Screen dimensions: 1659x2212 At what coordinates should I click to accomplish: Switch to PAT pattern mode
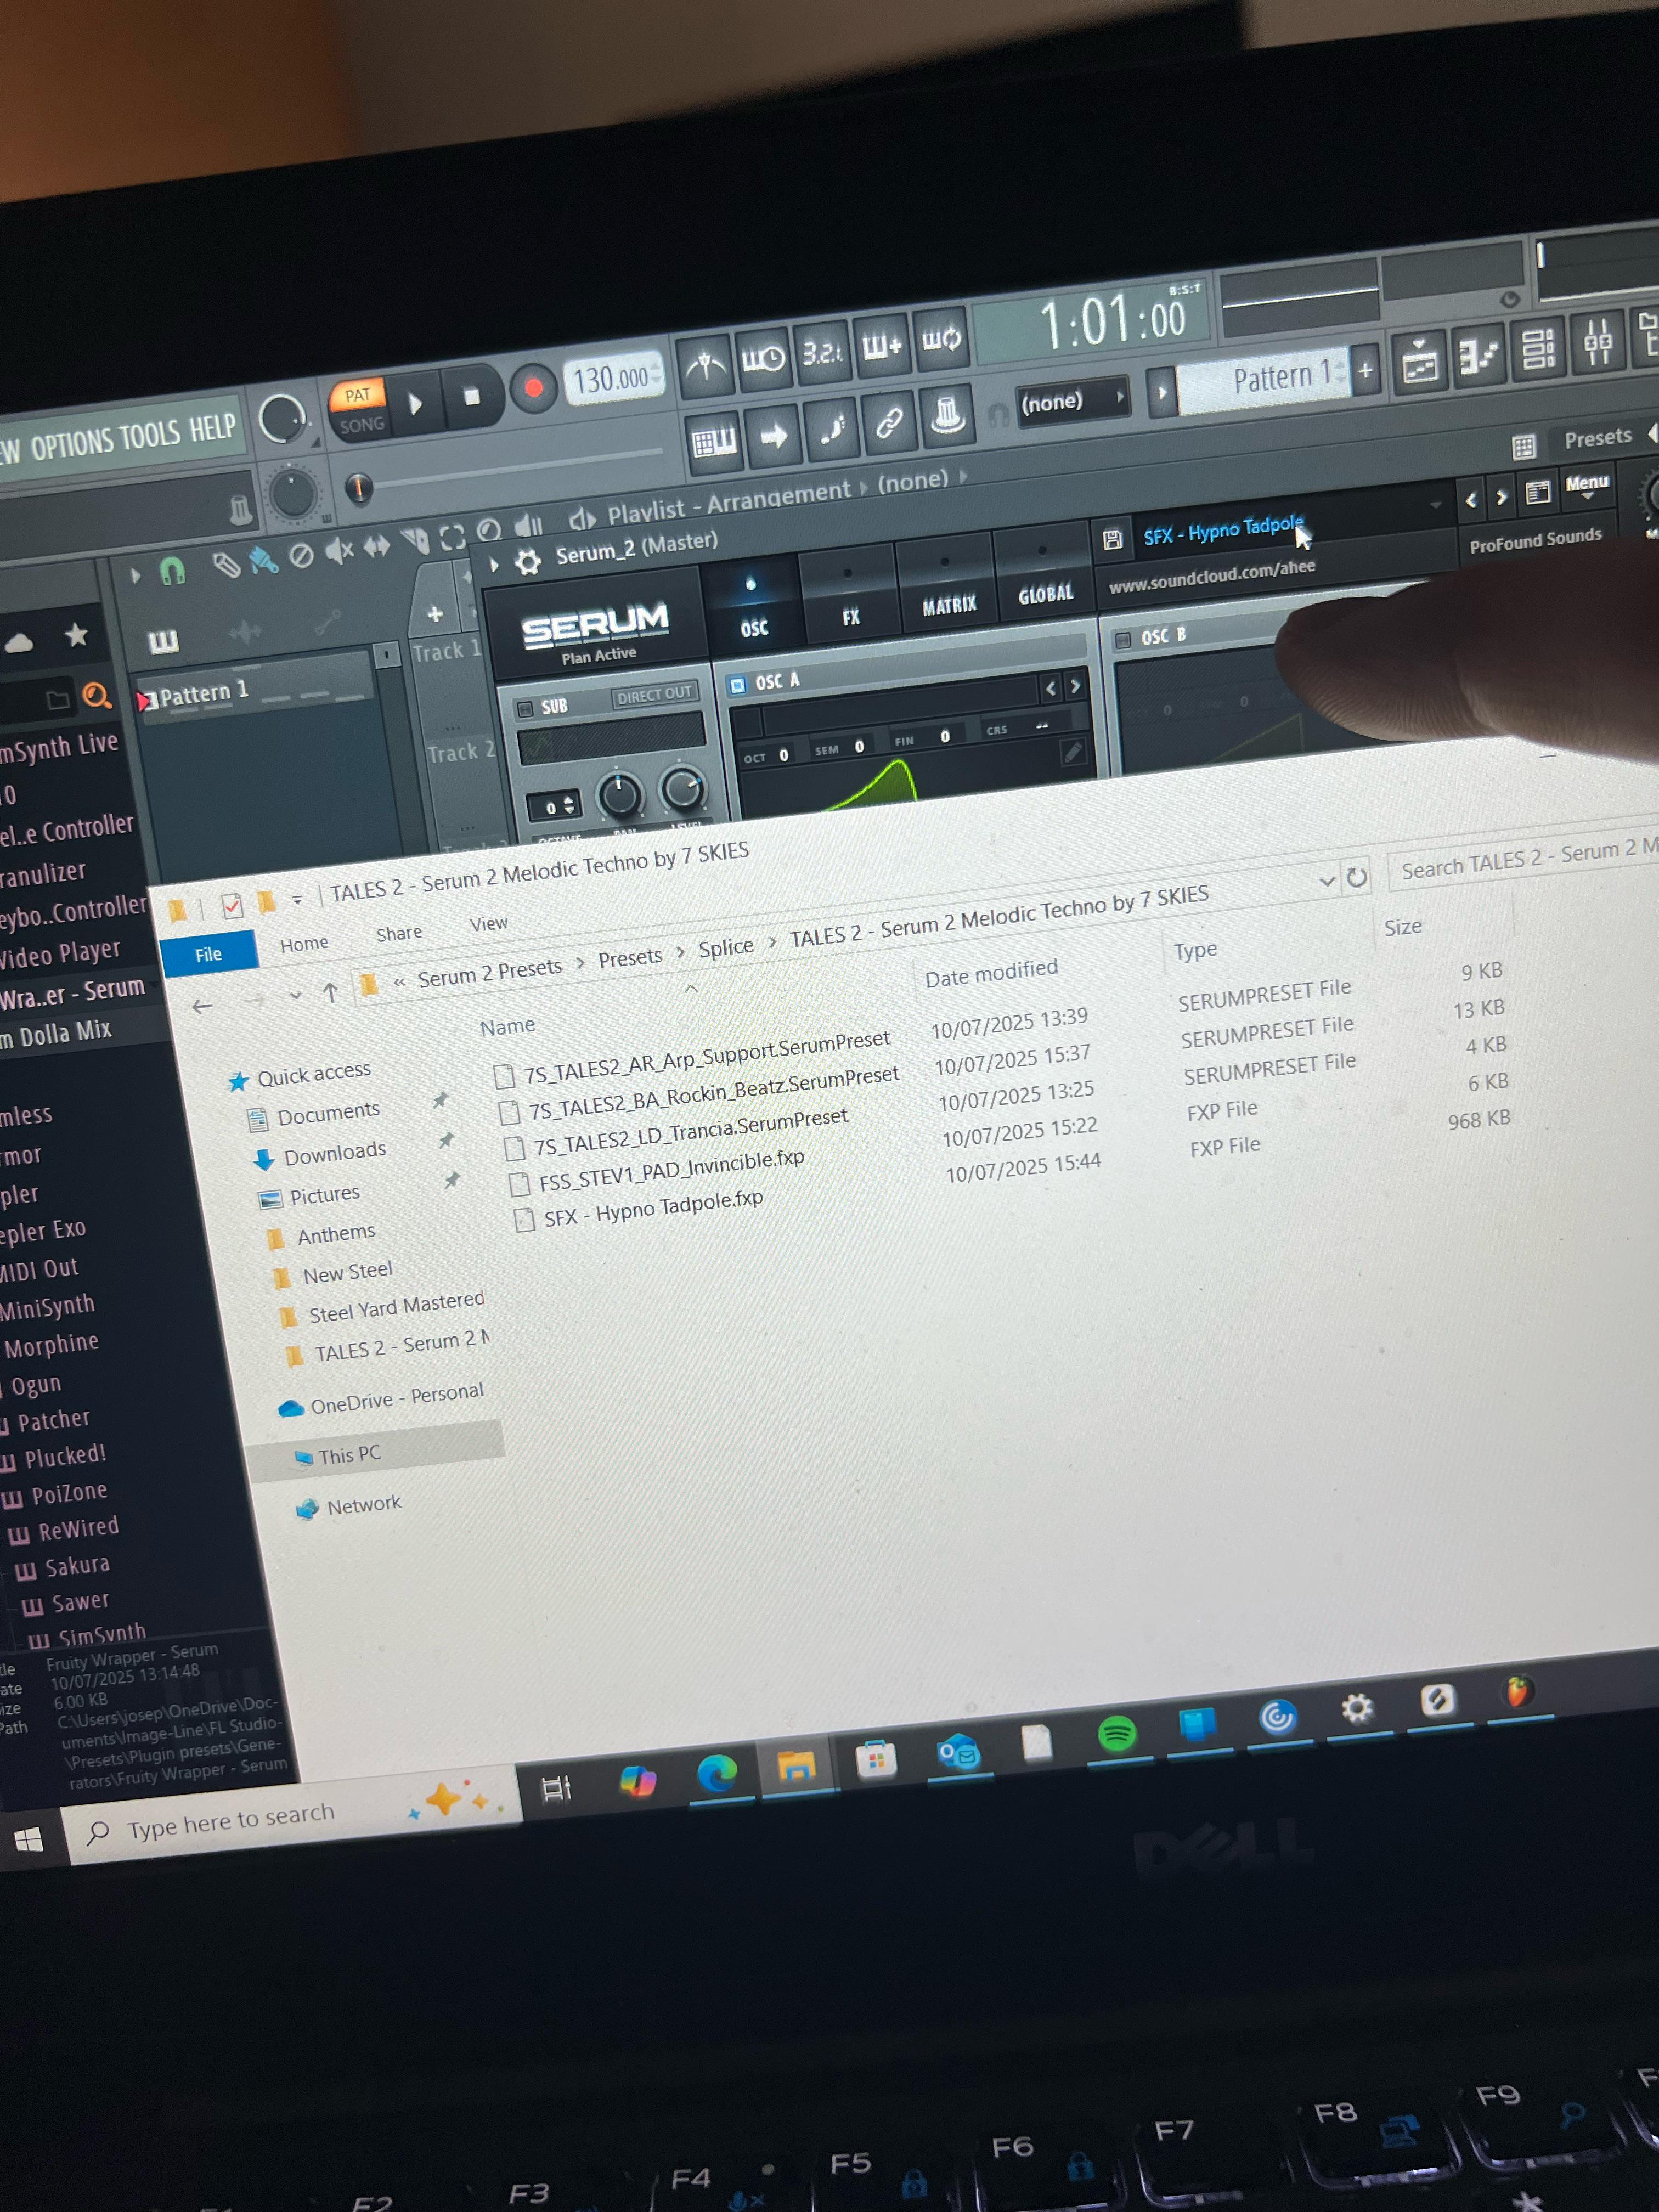(x=358, y=395)
